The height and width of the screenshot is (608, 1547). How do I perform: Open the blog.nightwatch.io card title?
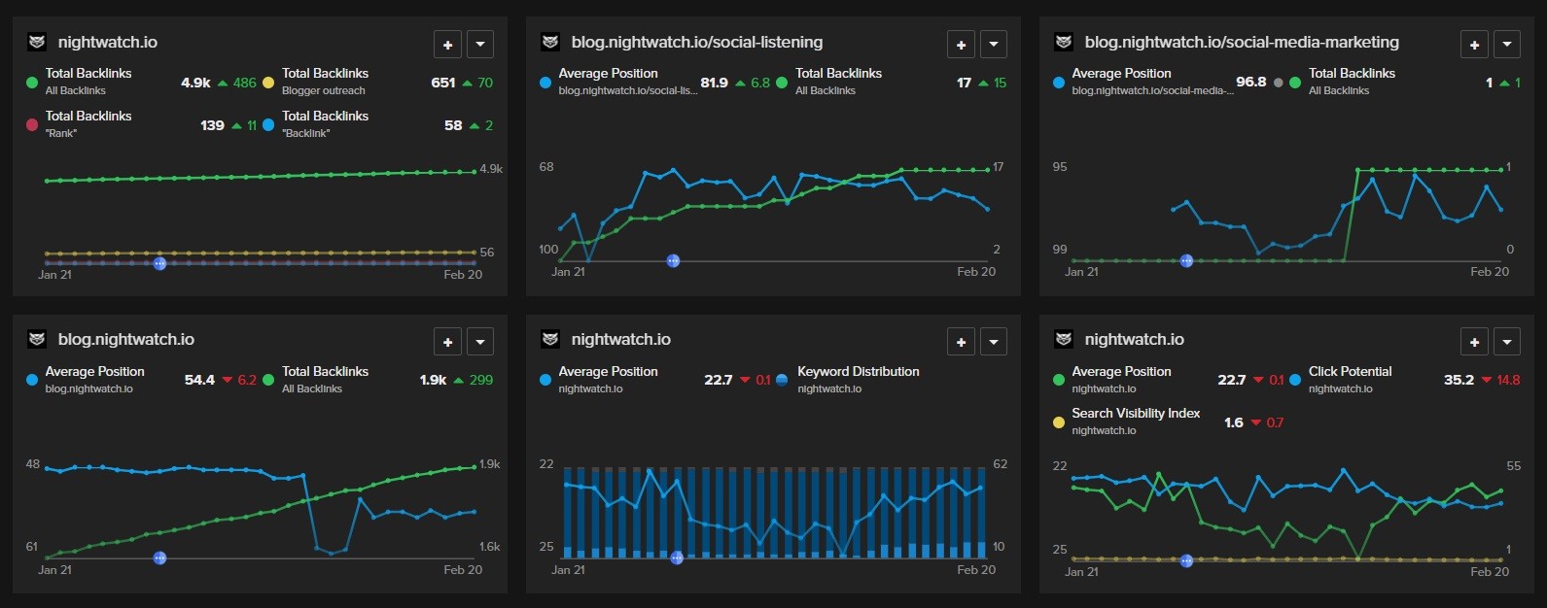tap(125, 339)
